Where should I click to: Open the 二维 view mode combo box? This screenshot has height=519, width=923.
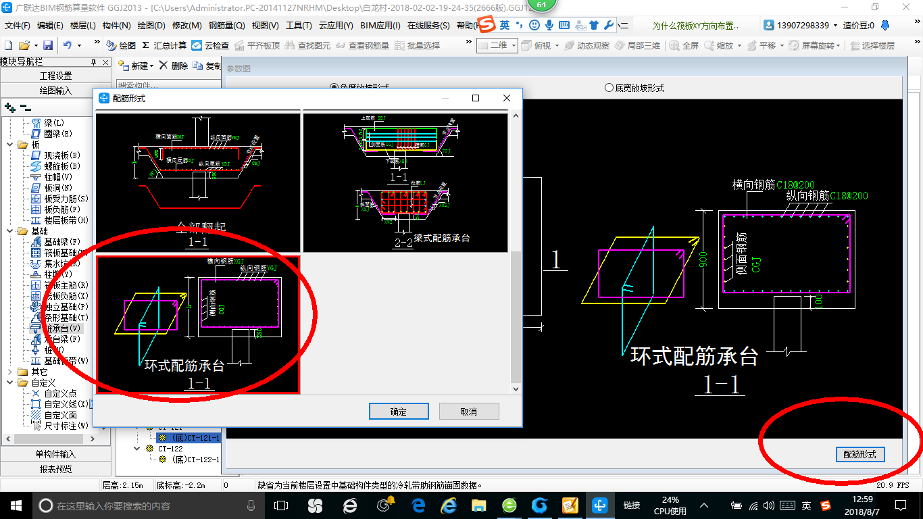[497, 45]
